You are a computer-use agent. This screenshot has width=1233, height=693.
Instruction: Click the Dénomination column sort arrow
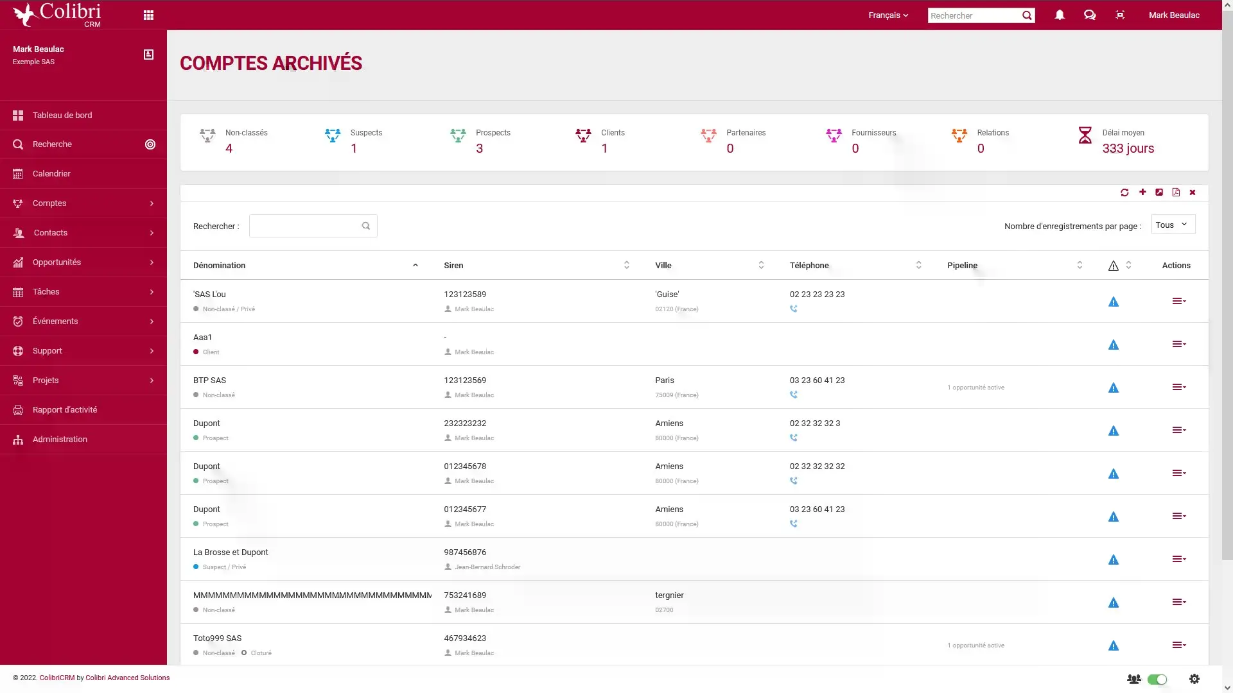click(415, 265)
